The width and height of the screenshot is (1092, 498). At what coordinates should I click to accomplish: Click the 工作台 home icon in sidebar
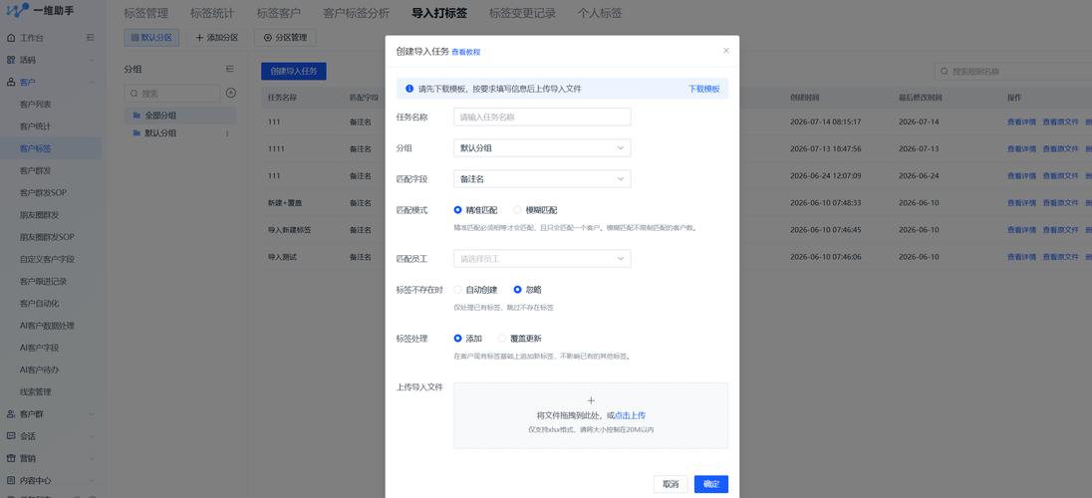point(10,38)
